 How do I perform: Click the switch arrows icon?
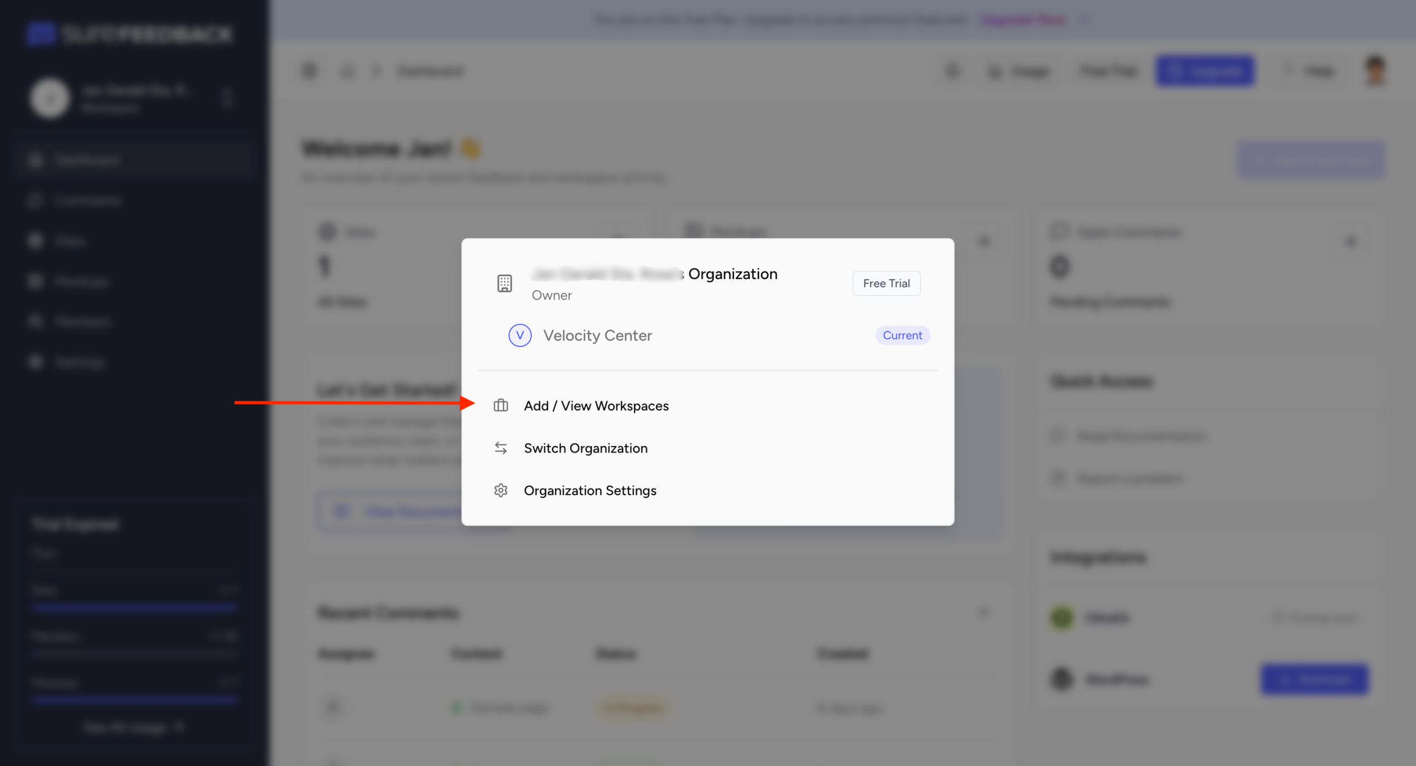pos(501,448)
